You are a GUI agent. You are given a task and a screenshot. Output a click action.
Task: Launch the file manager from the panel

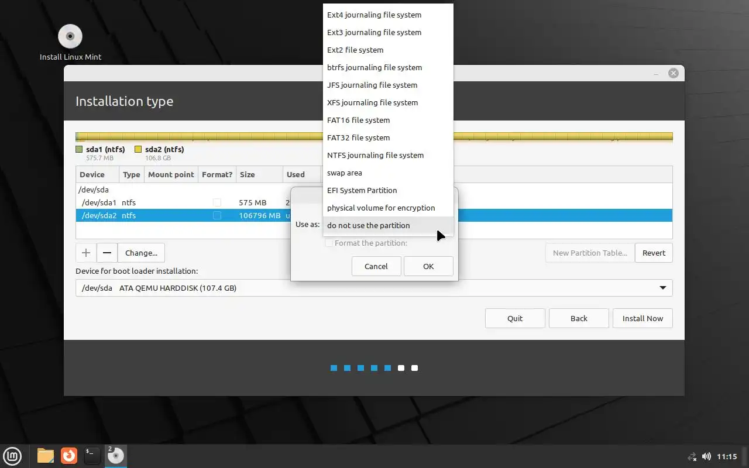(x=46, y=455)
